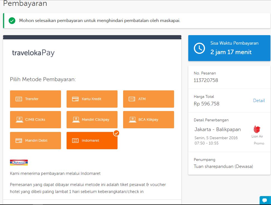Click the Sisa Waktu Pembayaran label
This screenshot has height=205, width=271.
coord(234,43)
